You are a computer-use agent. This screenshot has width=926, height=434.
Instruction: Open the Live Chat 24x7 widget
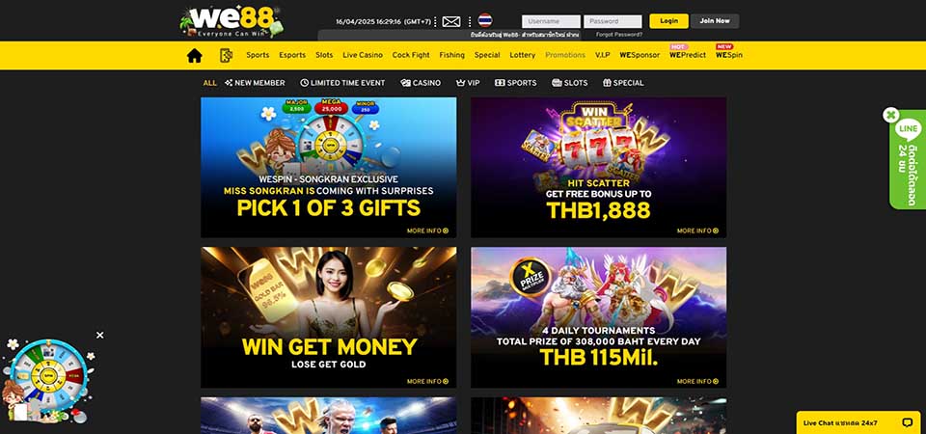tap(858, 422)
